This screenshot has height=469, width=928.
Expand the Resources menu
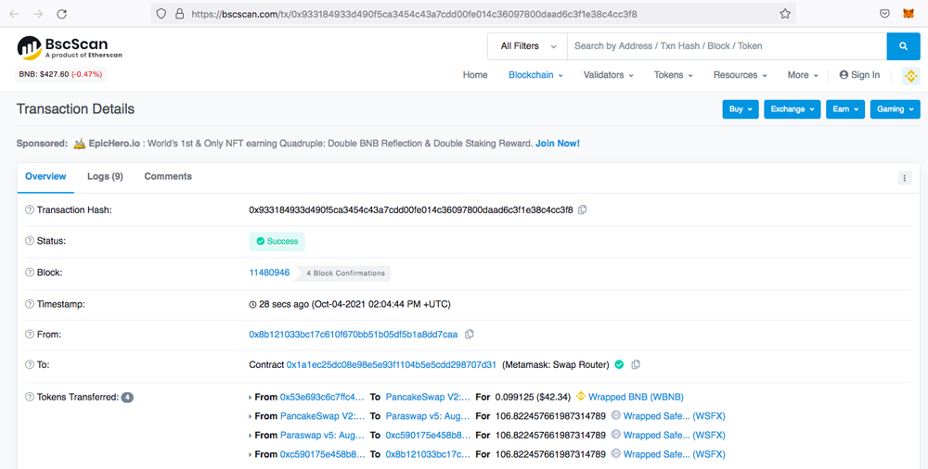click(x=741, y=75)
